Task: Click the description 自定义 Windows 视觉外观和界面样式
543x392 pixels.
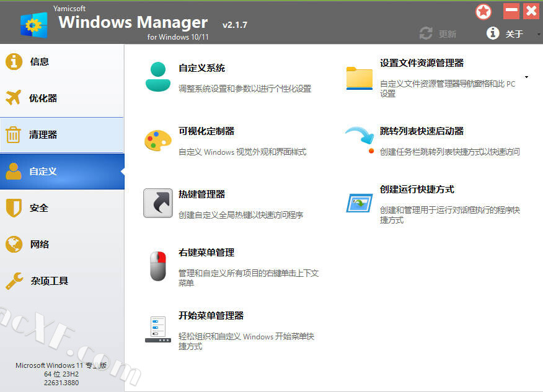Action: pos(242,152)
